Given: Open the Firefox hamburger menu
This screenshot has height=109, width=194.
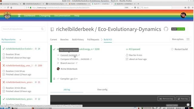Looking at the screenshot, I should [x=192, y=8].
